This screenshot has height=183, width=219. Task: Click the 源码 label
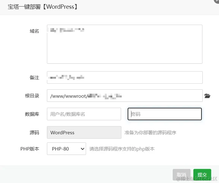click(x=34, y=132)
